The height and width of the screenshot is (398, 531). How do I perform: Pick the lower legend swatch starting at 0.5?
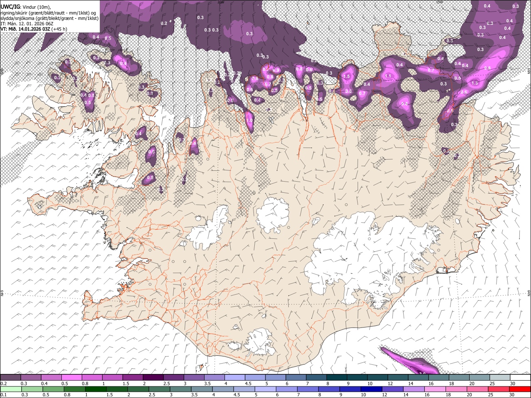[53, 389]
